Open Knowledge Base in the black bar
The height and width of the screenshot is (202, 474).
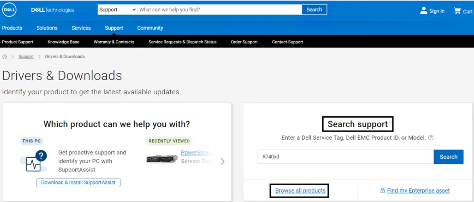(63, 42)
